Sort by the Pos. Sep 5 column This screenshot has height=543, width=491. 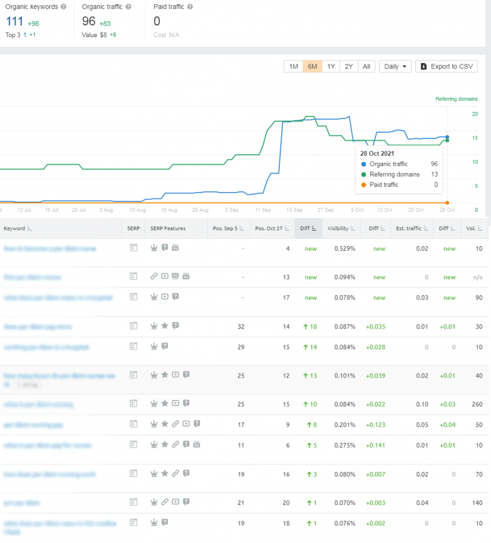228,229
